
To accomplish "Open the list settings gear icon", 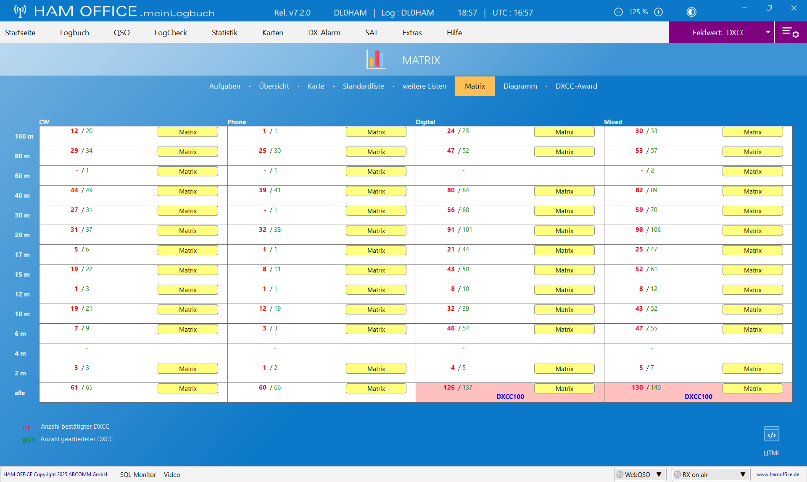I will [790, 32].
